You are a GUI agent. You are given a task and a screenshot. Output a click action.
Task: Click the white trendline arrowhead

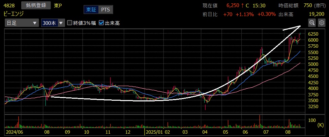298,27
